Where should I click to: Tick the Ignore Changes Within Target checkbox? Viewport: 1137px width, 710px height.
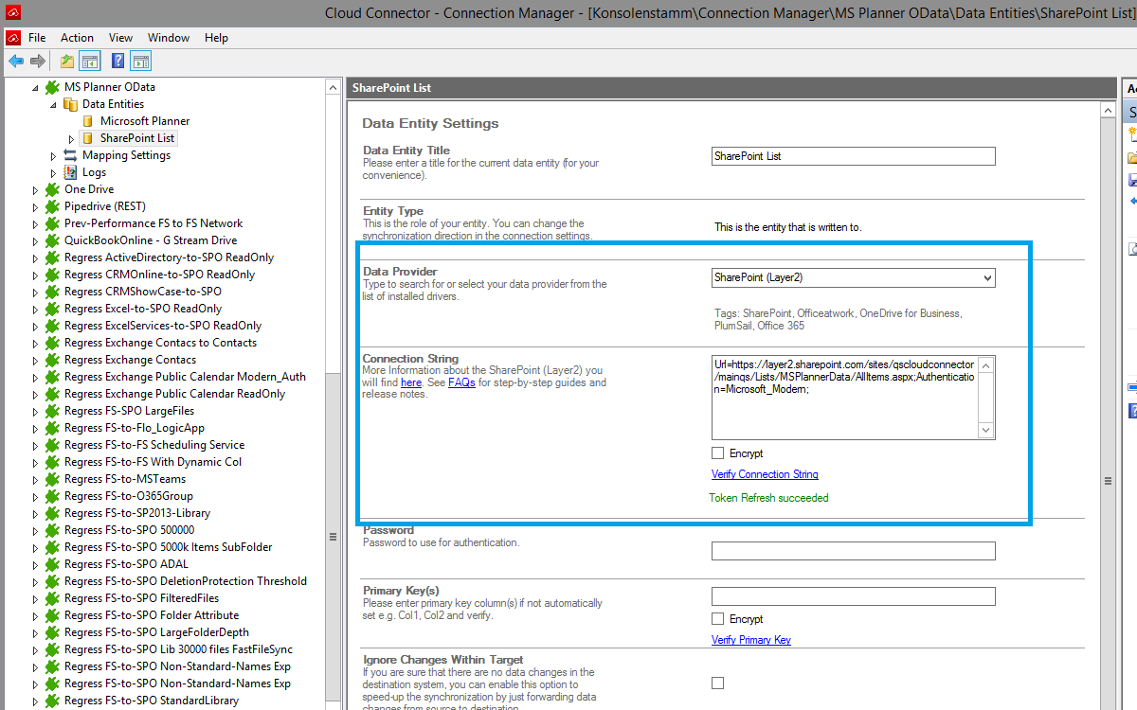718,683
